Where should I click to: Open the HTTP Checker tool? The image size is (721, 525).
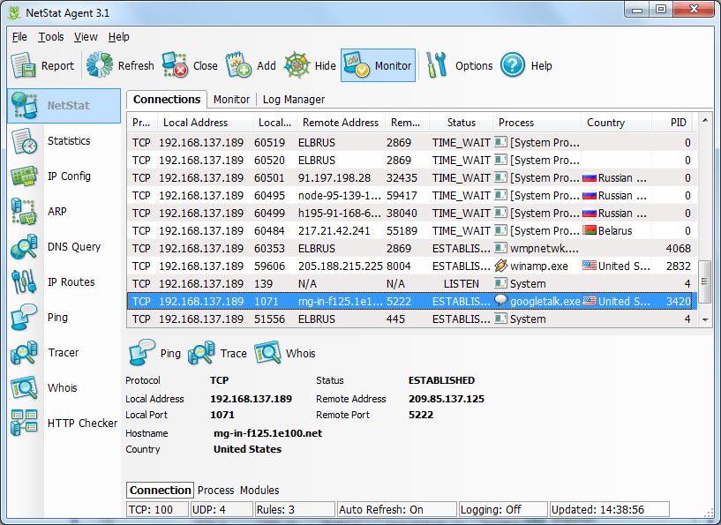coord(83,423)
